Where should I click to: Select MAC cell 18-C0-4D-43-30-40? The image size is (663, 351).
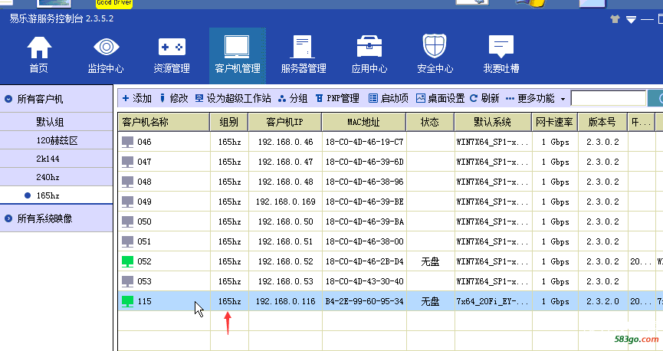[364, 281]
